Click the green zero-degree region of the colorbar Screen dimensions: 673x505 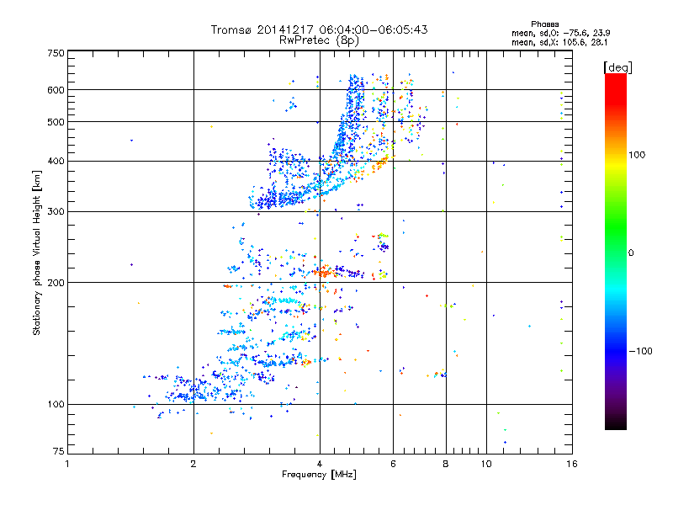click(x=616, y=252)
